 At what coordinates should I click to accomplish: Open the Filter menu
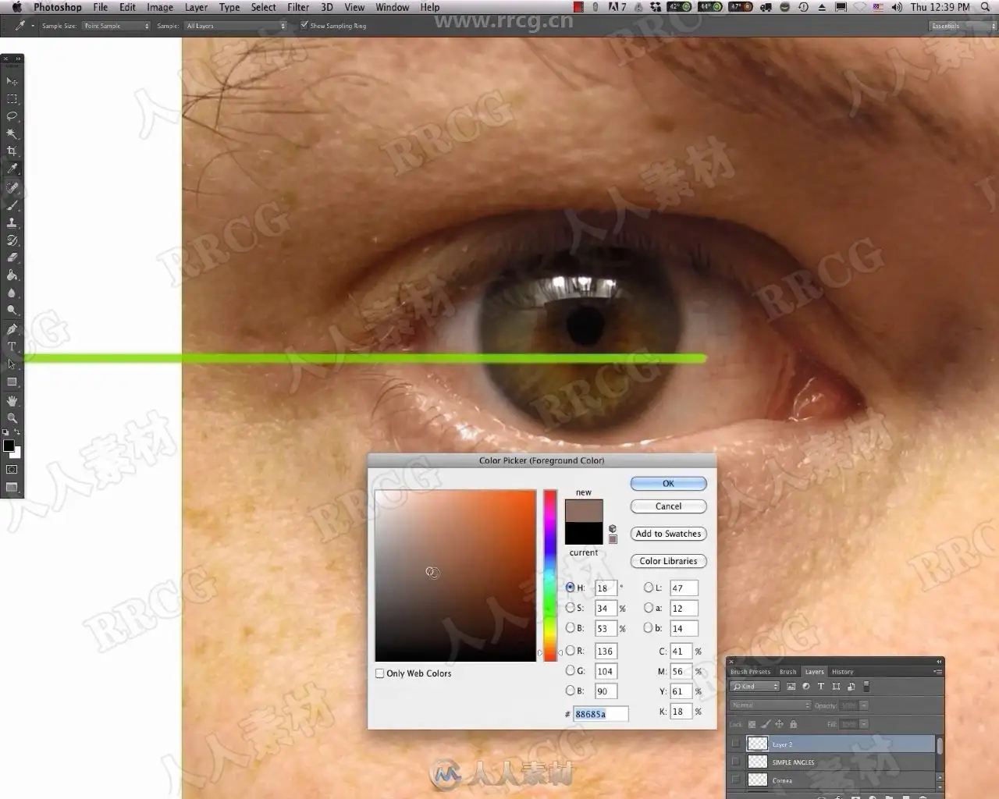[x=298, y=7]
